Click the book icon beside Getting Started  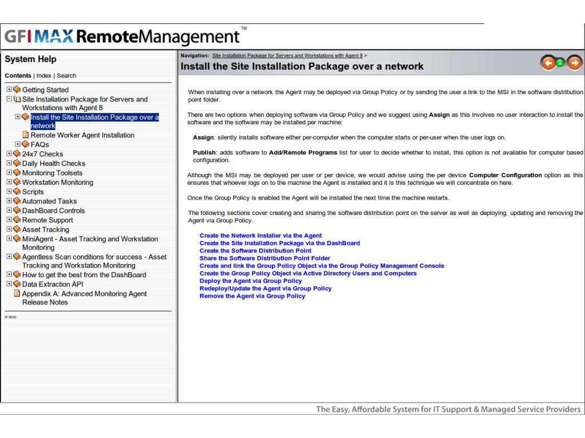pyautogui.click(x=17, y=90)
